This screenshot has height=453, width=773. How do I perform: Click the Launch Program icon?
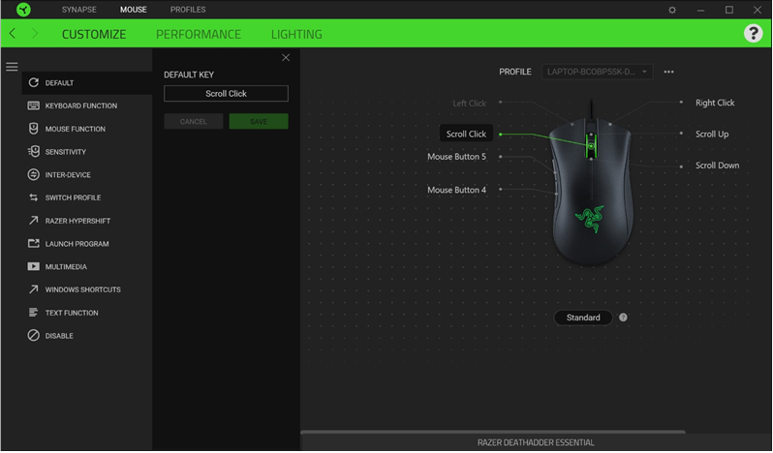[x=34, y=243]
